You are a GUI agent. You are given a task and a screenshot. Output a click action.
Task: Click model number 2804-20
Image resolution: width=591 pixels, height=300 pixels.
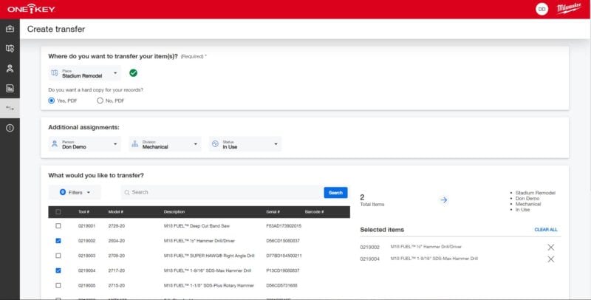[117, 241]
